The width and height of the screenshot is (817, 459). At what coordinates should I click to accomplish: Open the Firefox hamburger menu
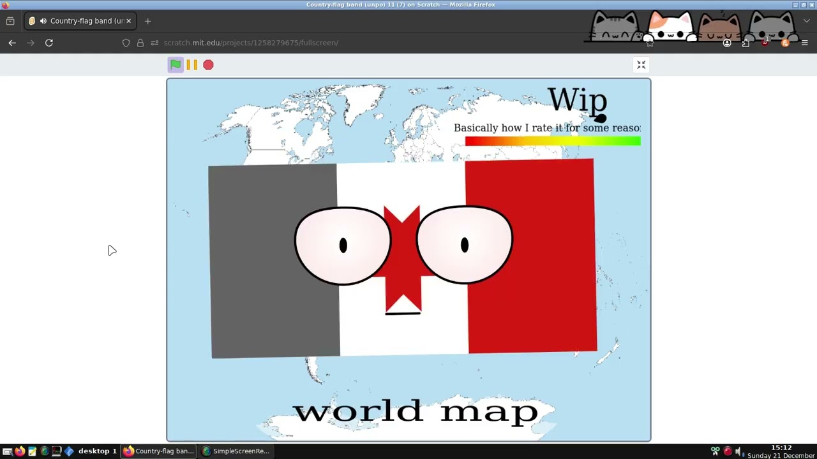[x=804, y=43]
